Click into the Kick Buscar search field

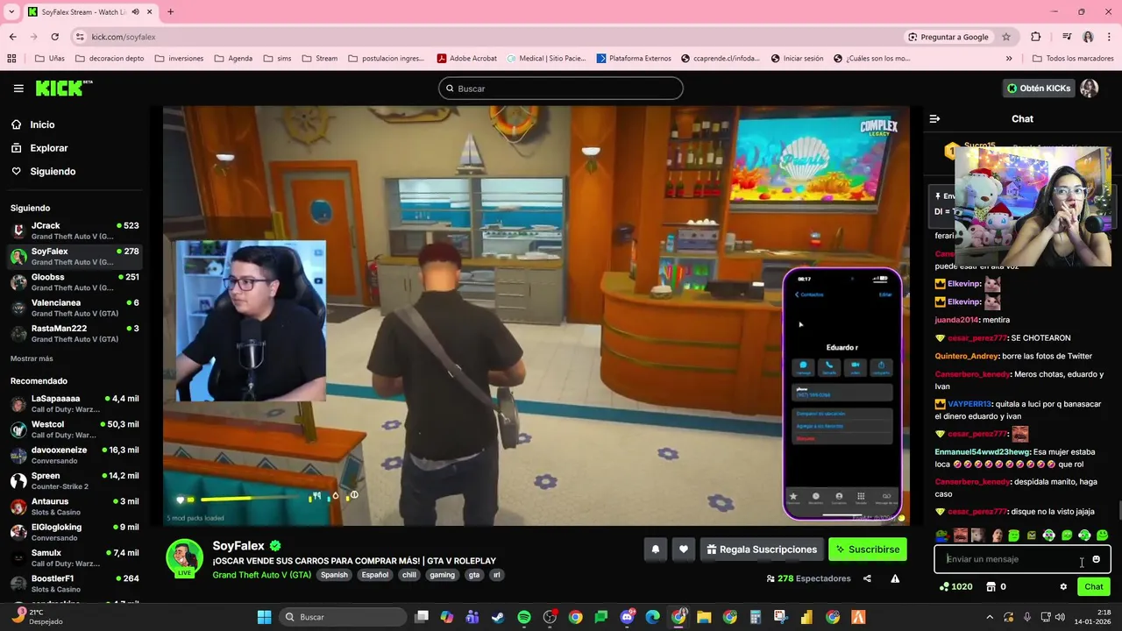click(561, 89)
